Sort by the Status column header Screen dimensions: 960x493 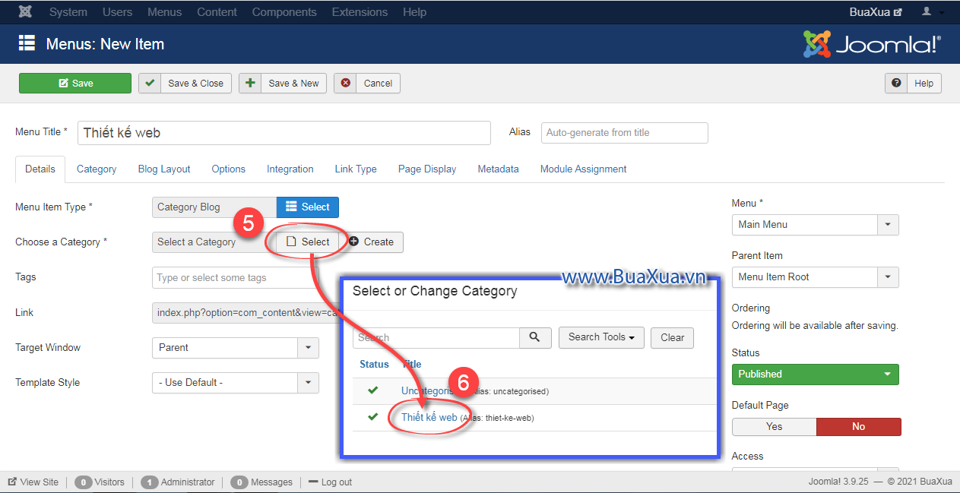[374, 365]
